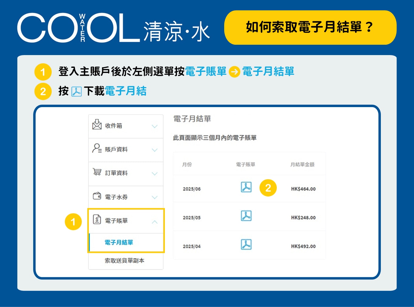414x307 pixels.
Task: Select the 電子月結單 submenu item
Action: tap(126, 242)
